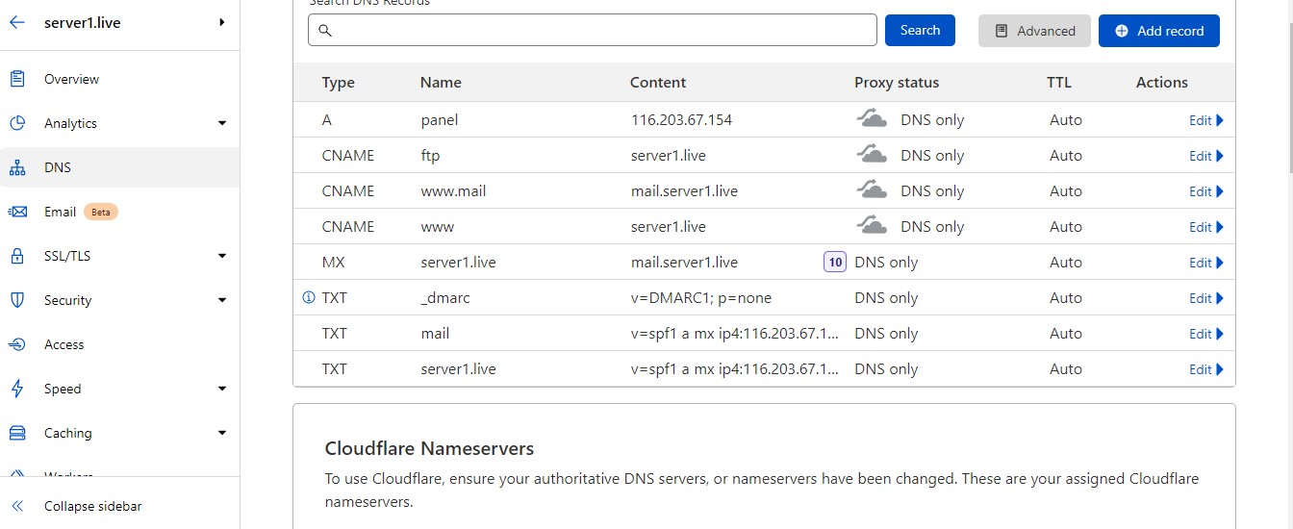Expand the Speed submenu arrow
This screenshot has height=529, width=1293.
pos(222,389)
